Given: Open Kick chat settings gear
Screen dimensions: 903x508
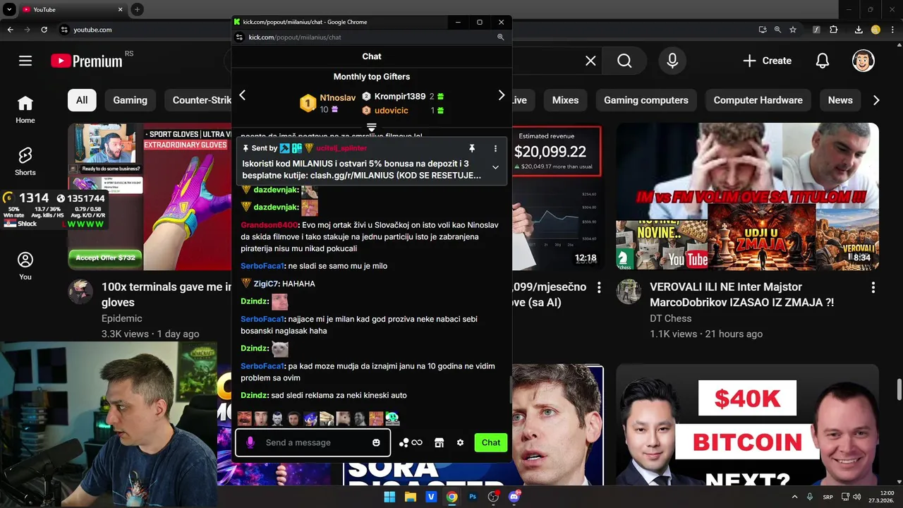Looking at the screenshot, I should (x=460, y=442).
